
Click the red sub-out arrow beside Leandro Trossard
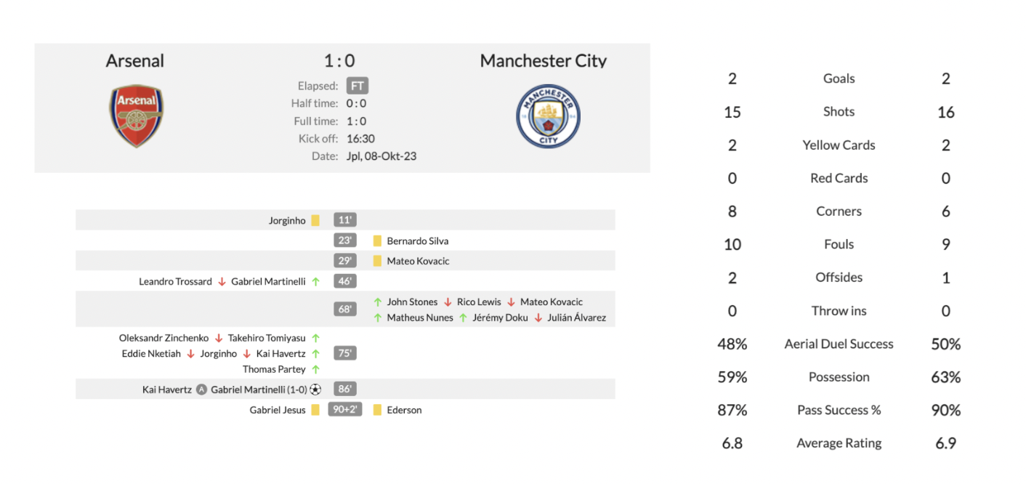click(222, 281)
